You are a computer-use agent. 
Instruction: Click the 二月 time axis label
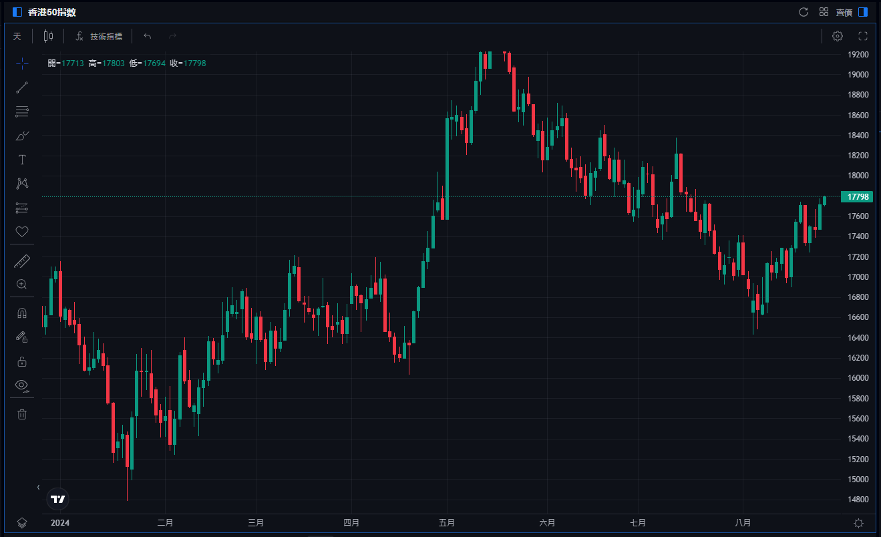click(165, 522)
